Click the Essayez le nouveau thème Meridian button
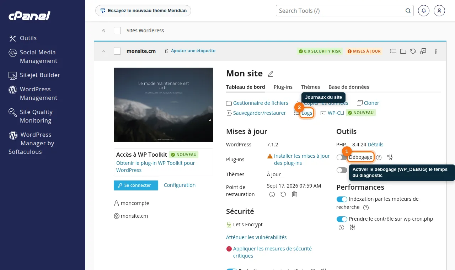This screenshot has height=270, width=455. pos(143,11)
